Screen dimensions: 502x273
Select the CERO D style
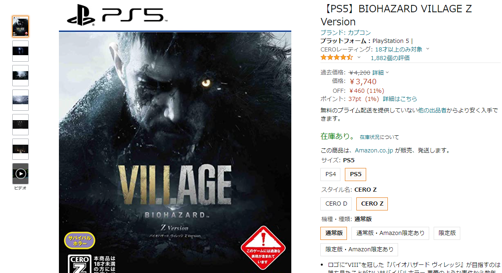pyautogui.click(x=336, y=204)
